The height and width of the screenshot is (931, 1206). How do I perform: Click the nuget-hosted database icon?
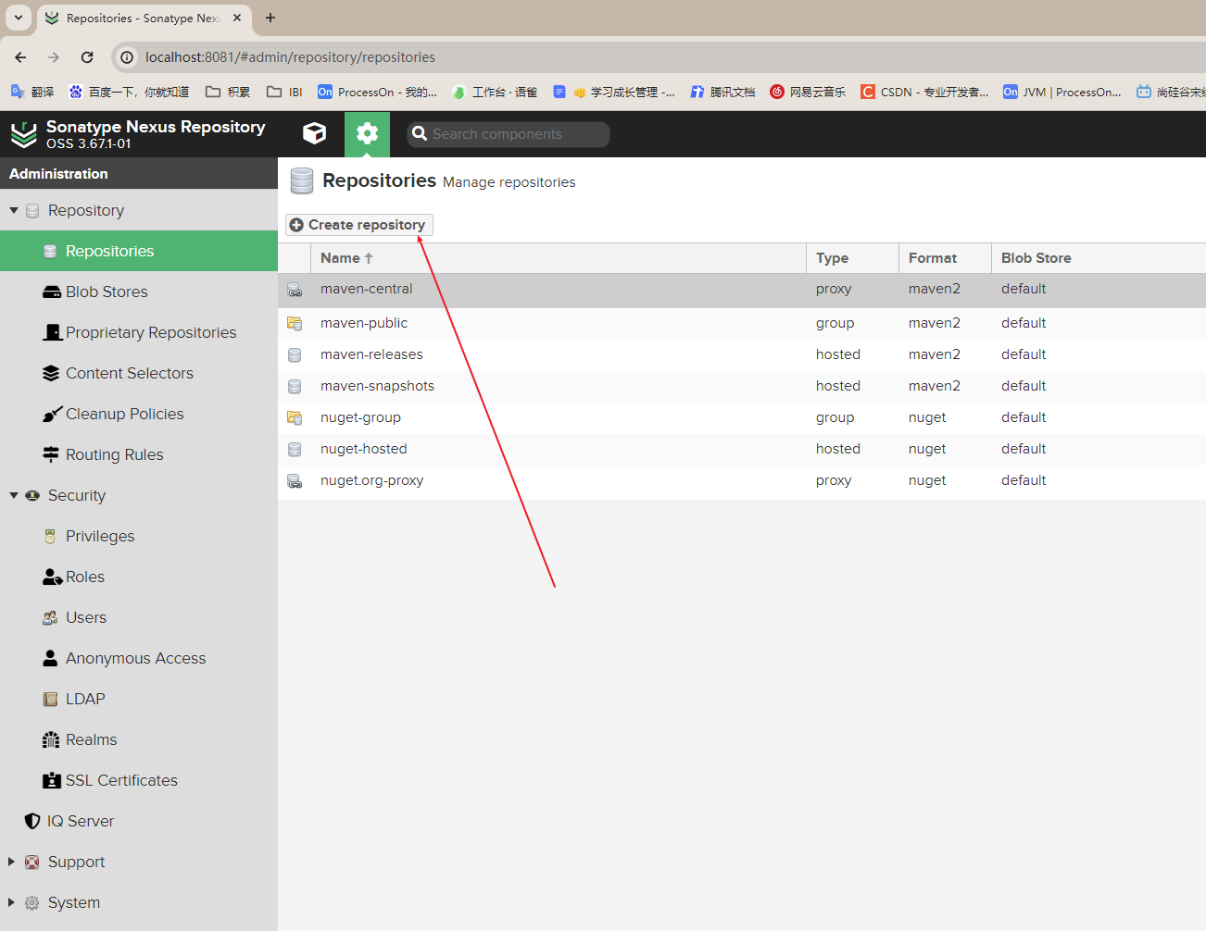[x=295, y=449]
